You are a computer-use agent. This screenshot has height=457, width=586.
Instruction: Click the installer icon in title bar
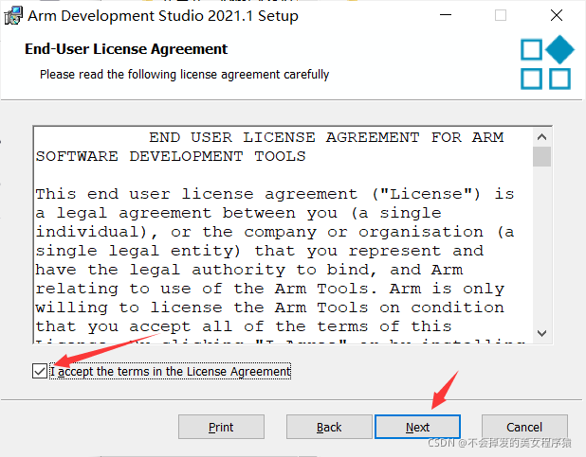[13, 16]
